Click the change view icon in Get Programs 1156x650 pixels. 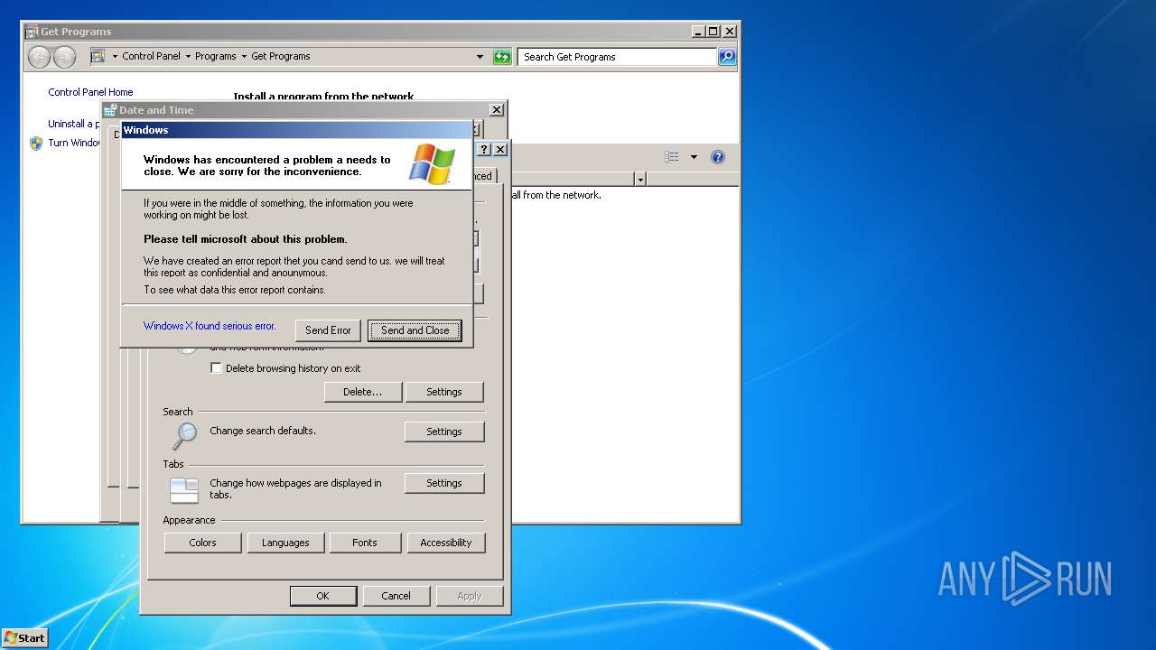point(672,157)
